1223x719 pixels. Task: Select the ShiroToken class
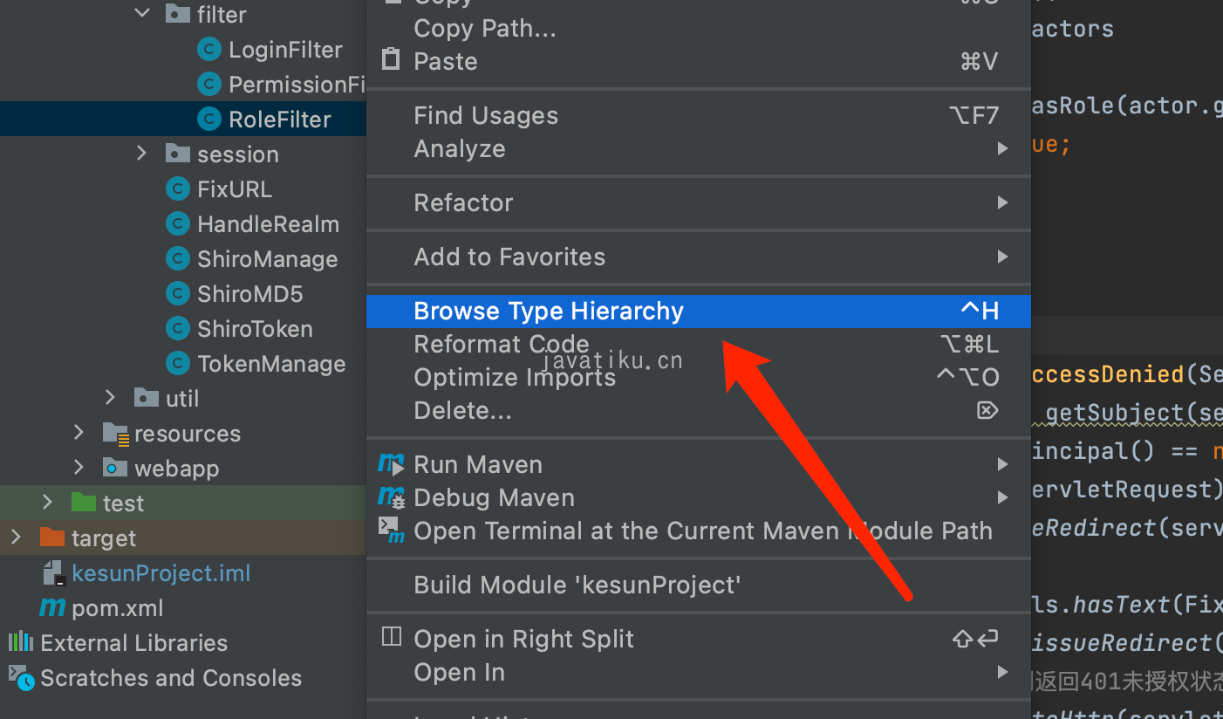click(254, 329)
